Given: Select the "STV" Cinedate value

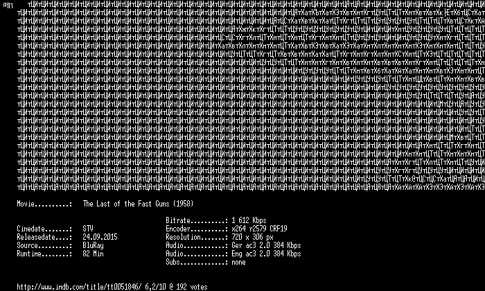Looking at the screenshot, I should pos(88,229).
